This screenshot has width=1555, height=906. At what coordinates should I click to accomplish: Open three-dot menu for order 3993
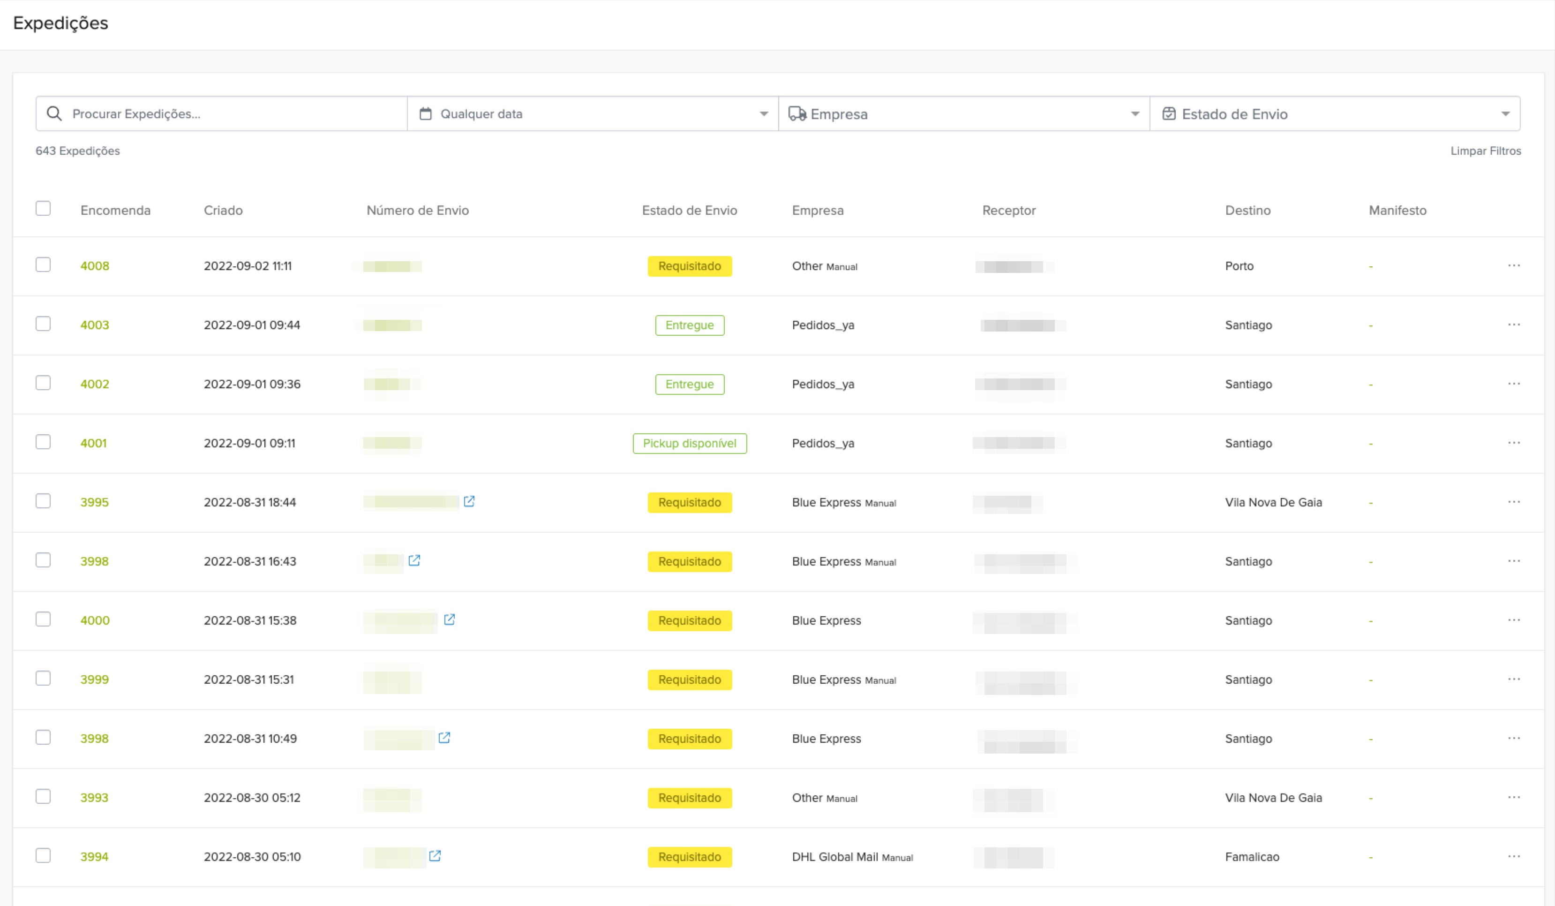pyautogui.click(x=1514, y=797)
